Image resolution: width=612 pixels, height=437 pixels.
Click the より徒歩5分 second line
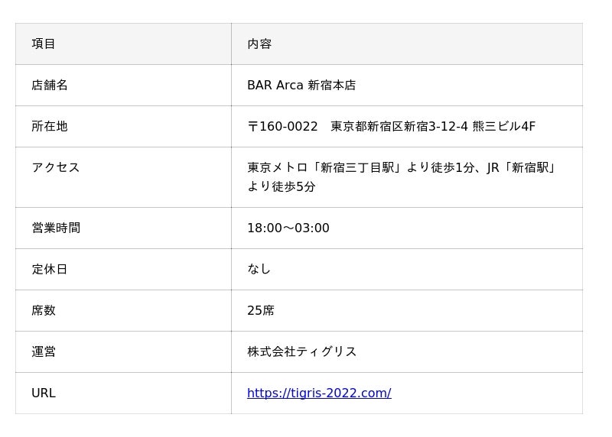tap(282, 186)
